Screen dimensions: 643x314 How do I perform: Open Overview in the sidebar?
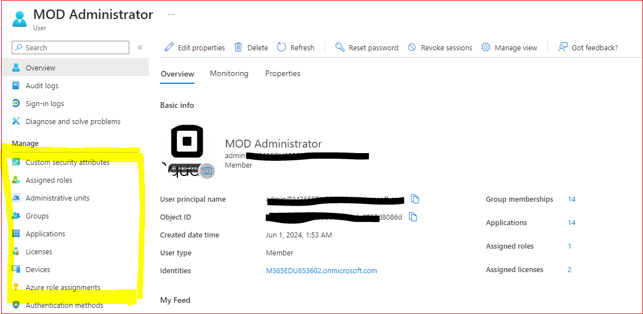[x=75, y=68]
